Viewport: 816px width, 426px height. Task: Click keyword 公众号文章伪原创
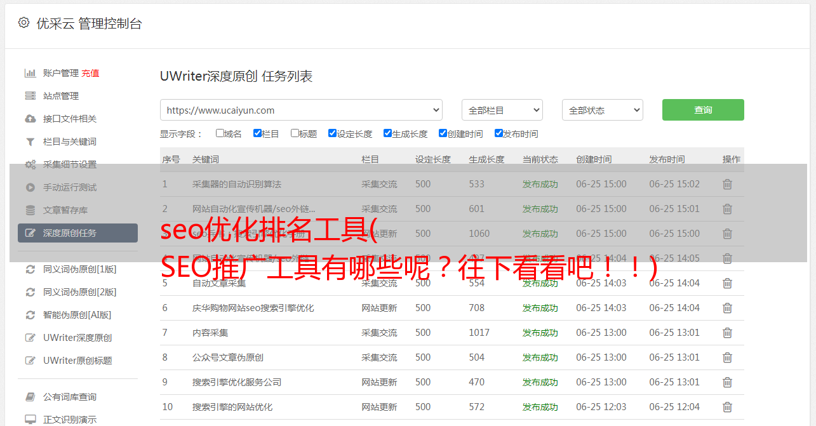tap(228, 357)
